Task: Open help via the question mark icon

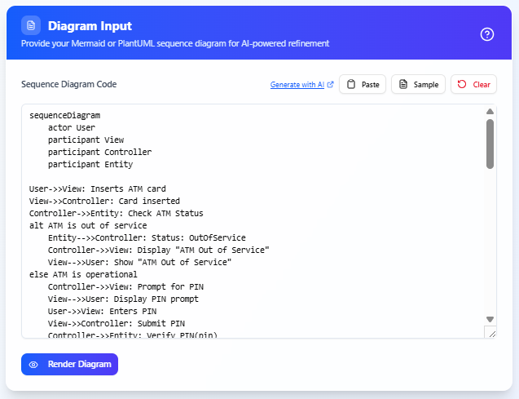Action: pyautogui.click(x=487, y=34)
